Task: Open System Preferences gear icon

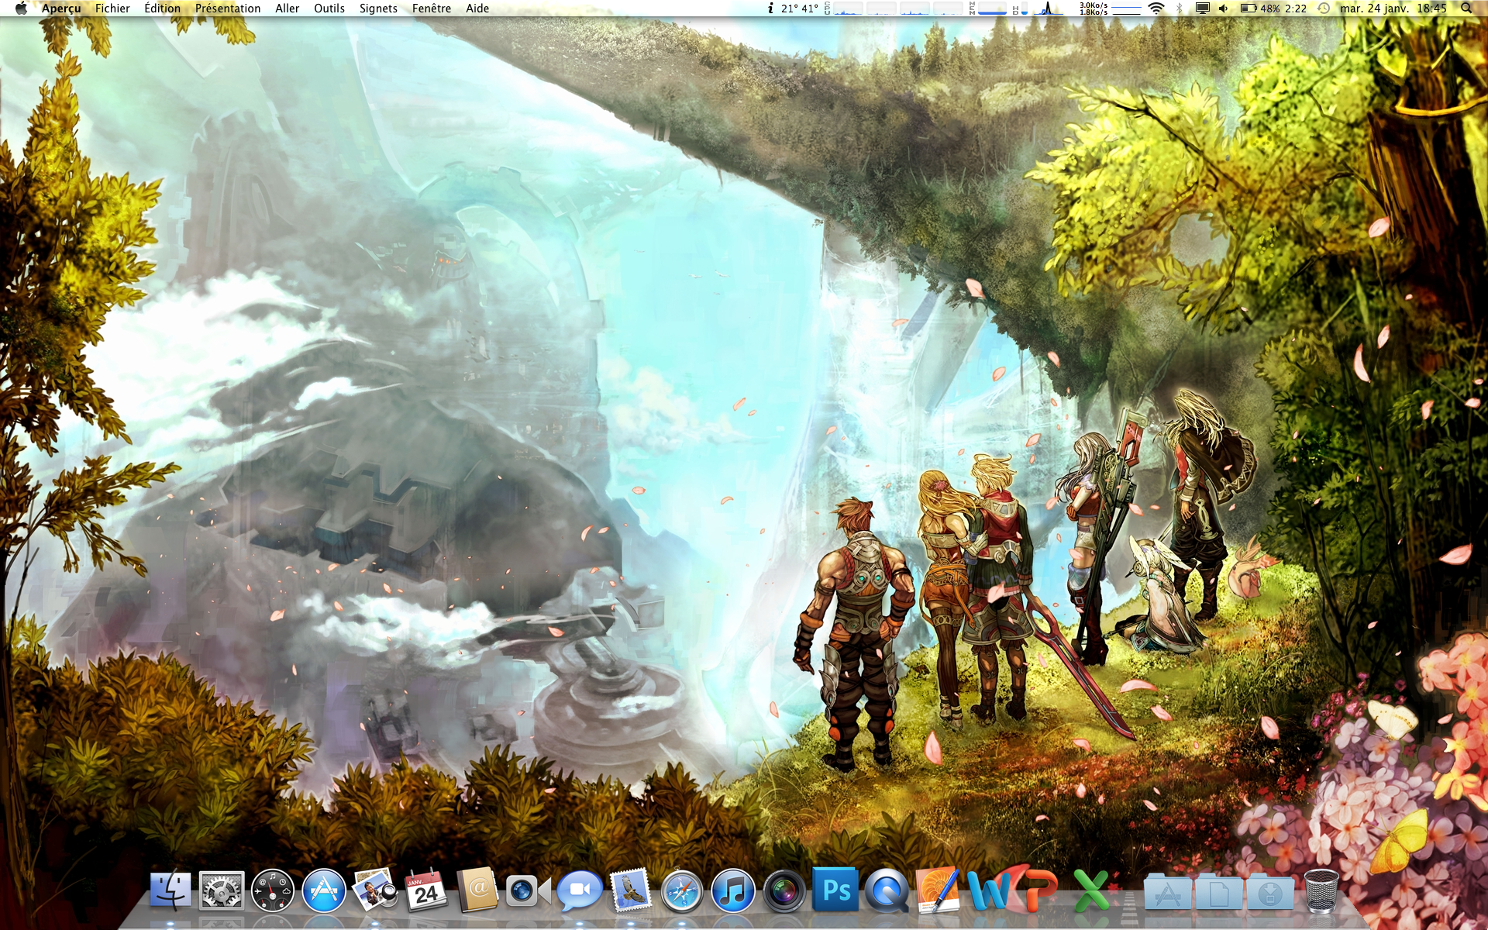Action: tap(222, 890)
